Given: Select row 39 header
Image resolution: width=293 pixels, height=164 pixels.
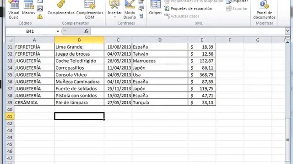Looking at the screenshot, I should point(10,102).
